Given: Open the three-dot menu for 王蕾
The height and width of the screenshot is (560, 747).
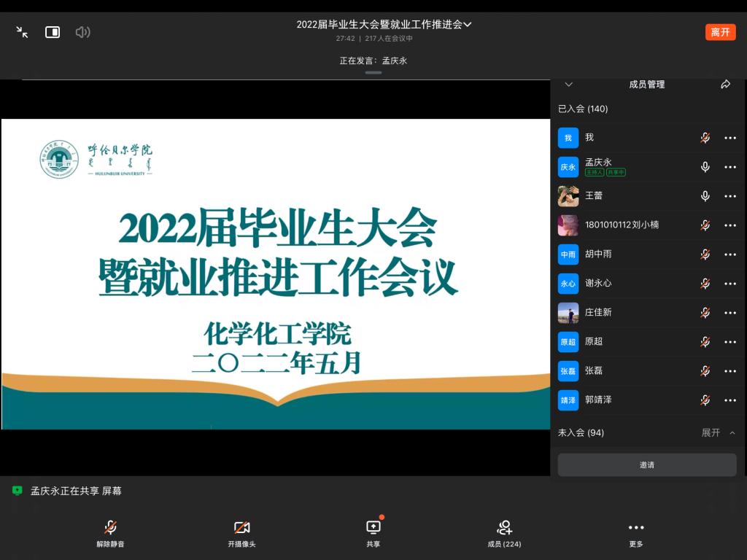Looking at the screenshot, I should [729, 196].
